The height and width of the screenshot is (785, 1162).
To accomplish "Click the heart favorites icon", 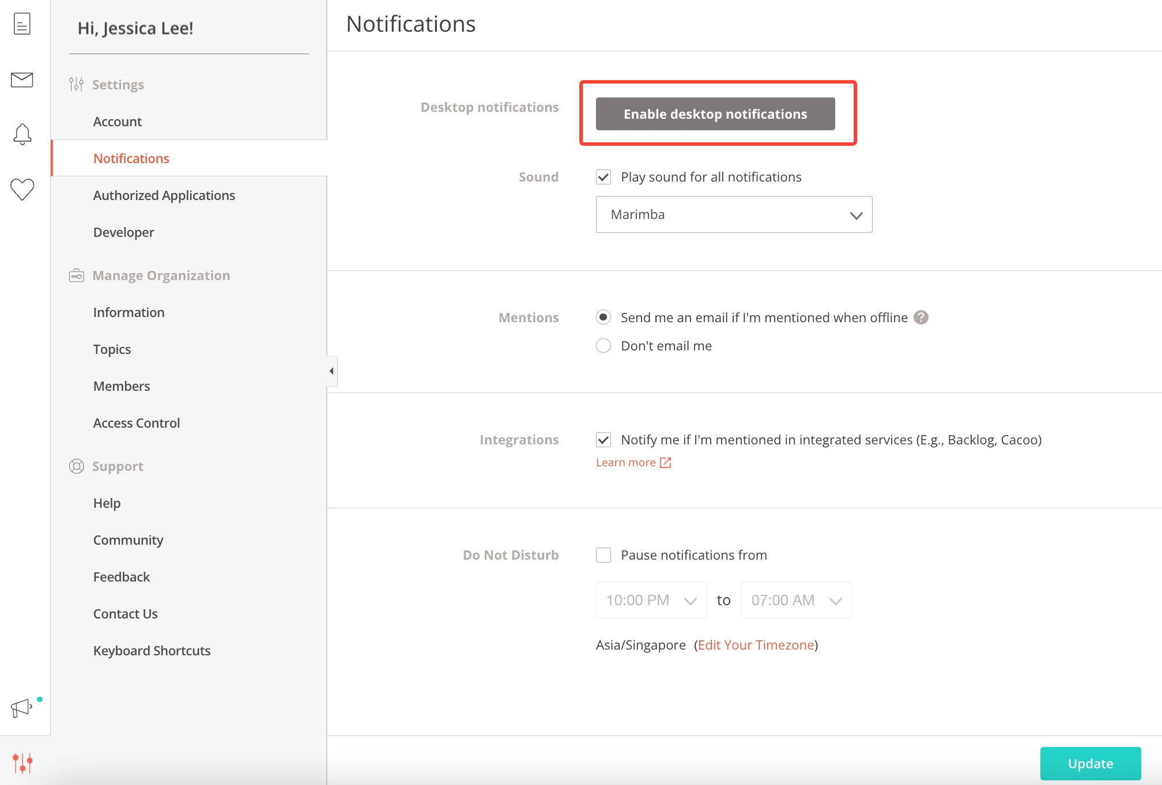I will pyautogui.click(x=22, y=189).
